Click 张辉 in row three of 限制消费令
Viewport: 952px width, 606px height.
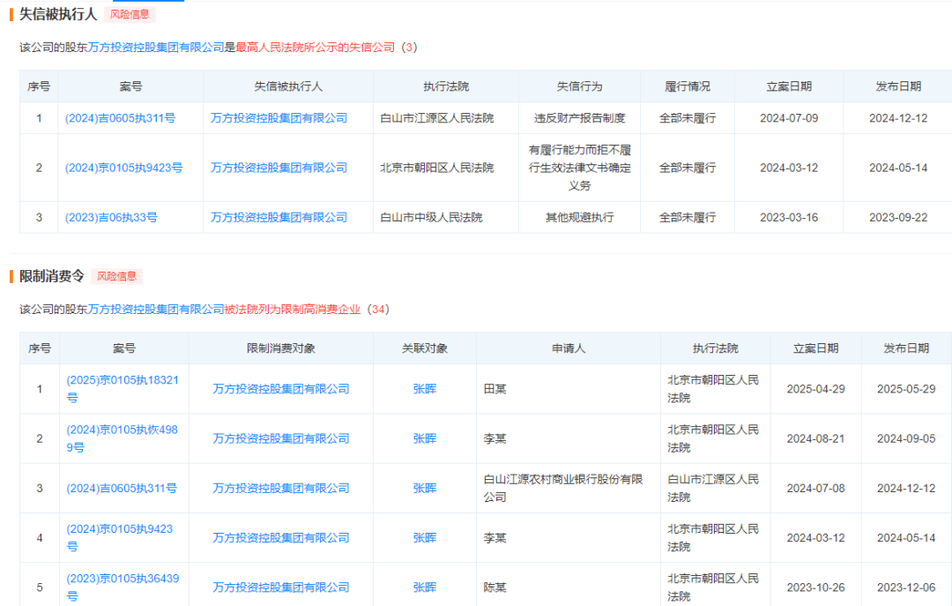point(423,488)
